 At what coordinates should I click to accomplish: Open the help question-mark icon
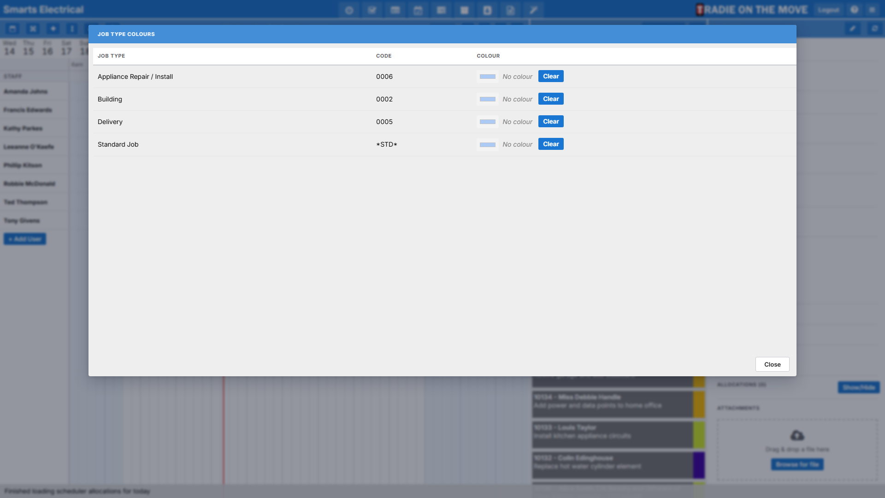coord(854,10)
